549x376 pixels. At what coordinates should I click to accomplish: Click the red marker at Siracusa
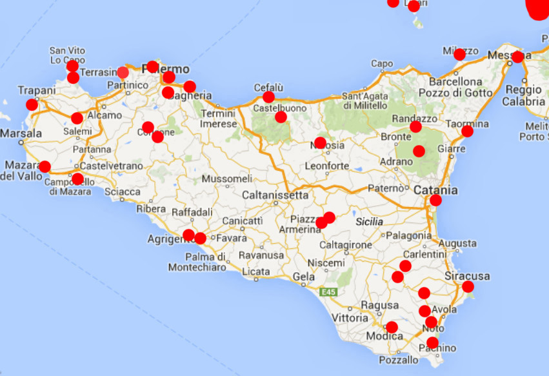(468, 286)
